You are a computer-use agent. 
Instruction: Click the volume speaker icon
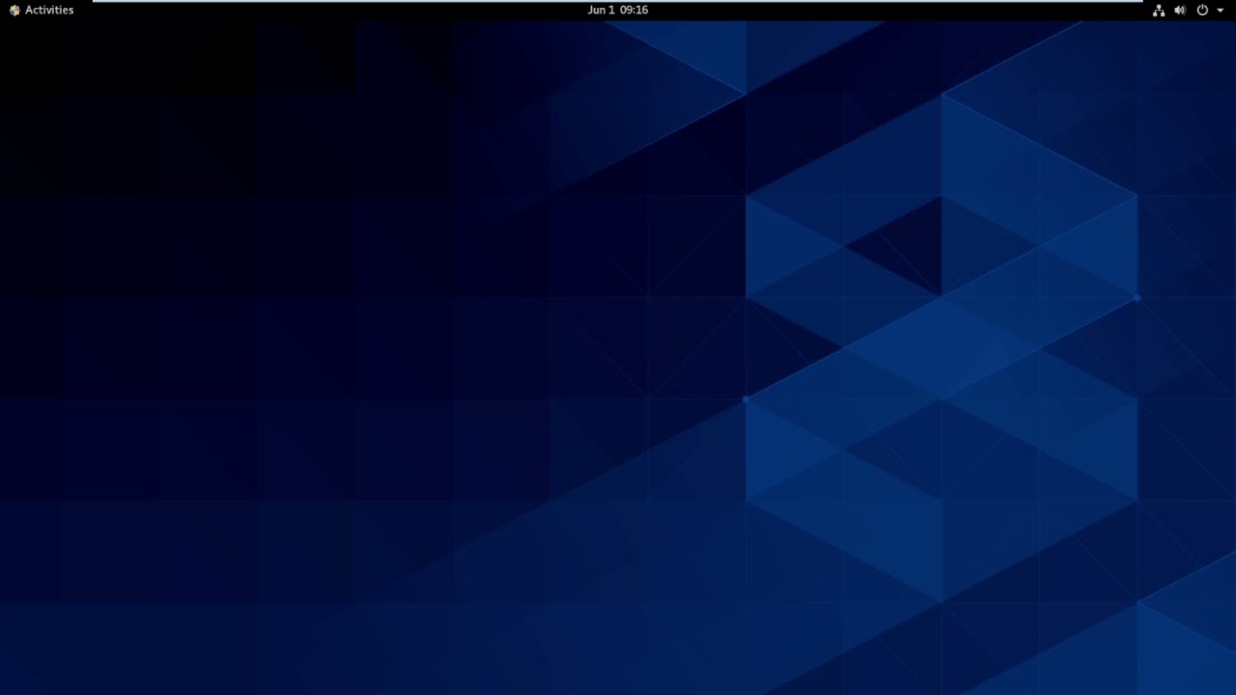point(1180,11)
